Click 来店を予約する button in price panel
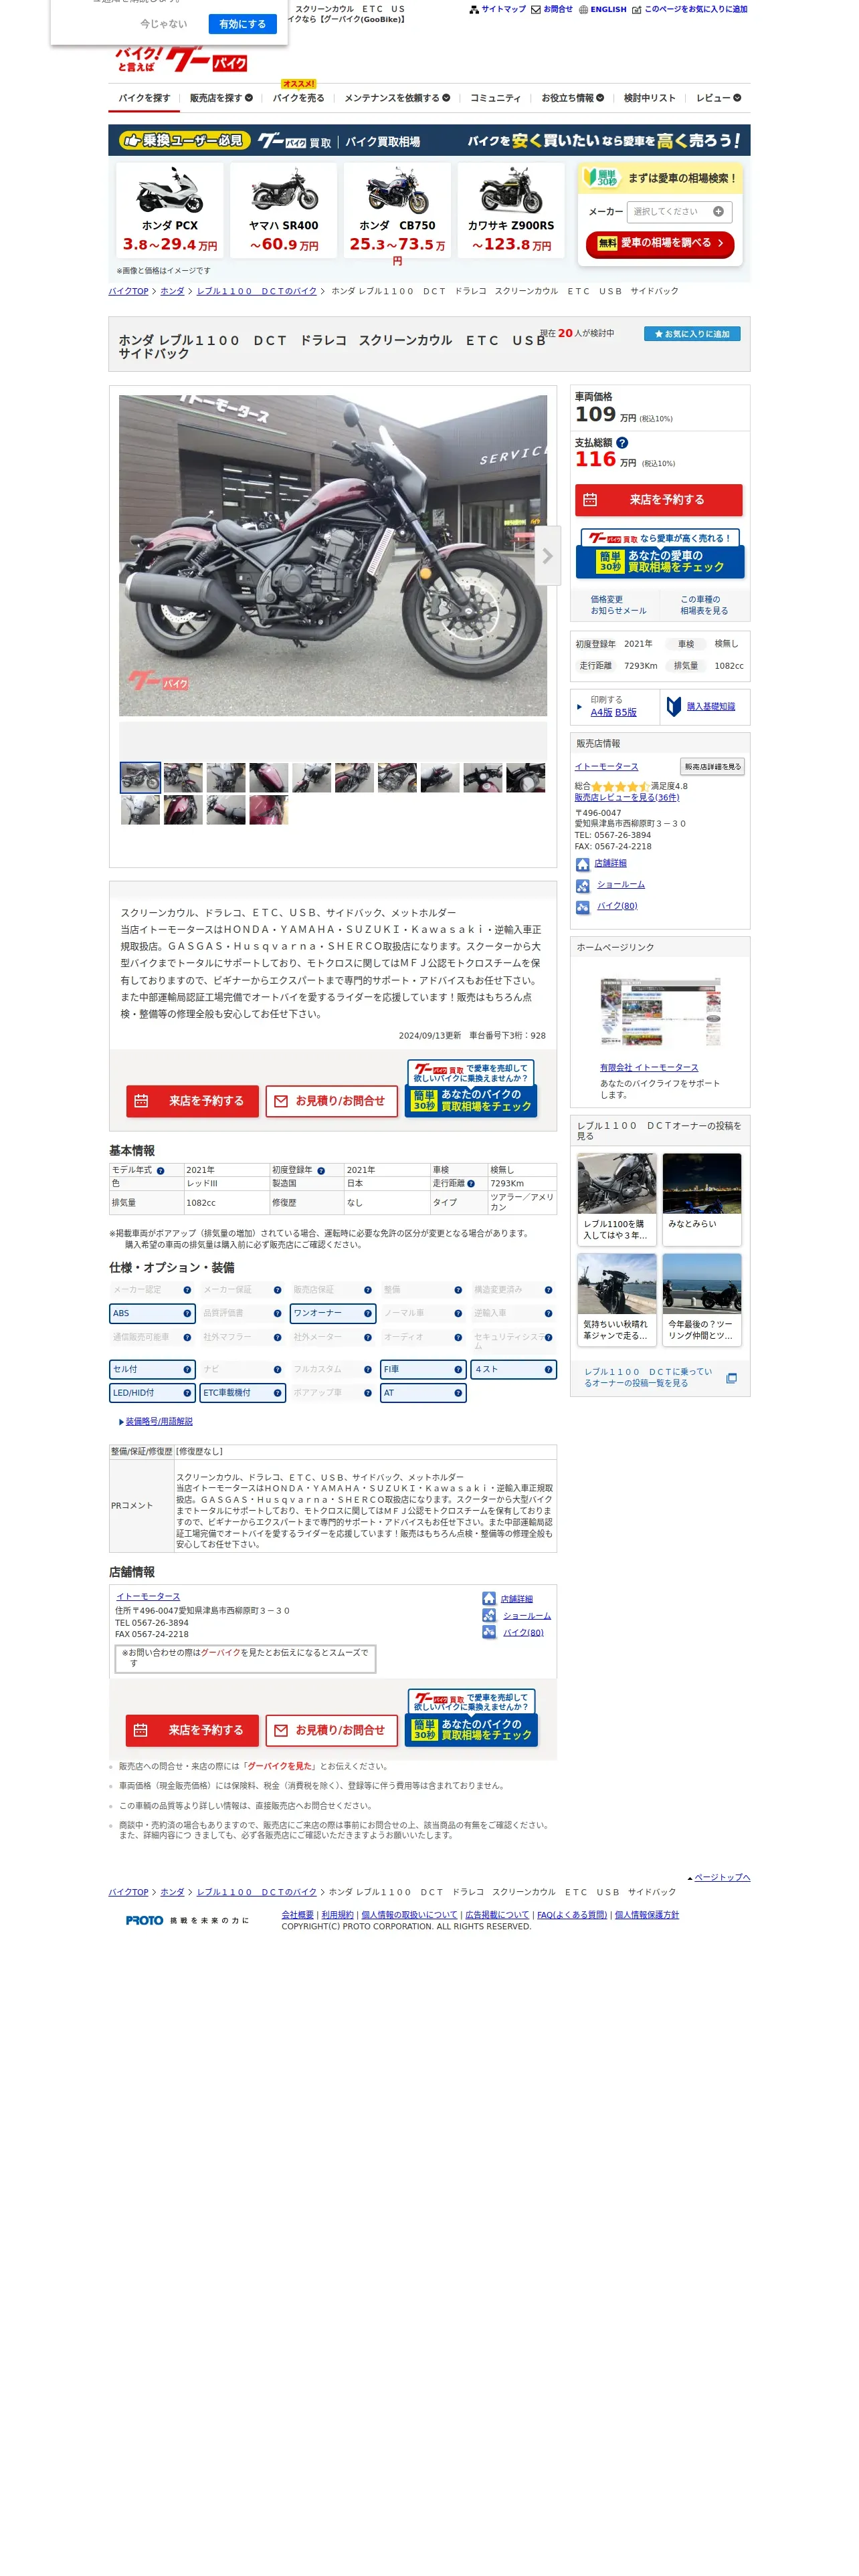Screen dimensions: 859x2576 pyautogui.click(x=658, y=499)
